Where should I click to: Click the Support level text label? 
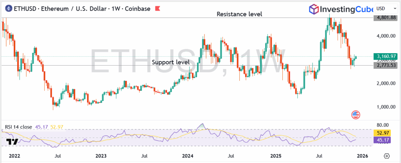click(x=170, y=62)
